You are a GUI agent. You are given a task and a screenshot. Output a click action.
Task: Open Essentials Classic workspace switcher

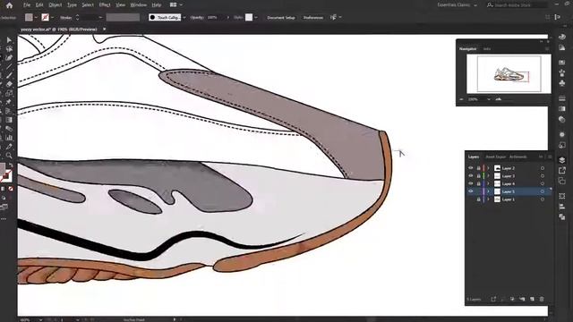(x=457, y=5)
